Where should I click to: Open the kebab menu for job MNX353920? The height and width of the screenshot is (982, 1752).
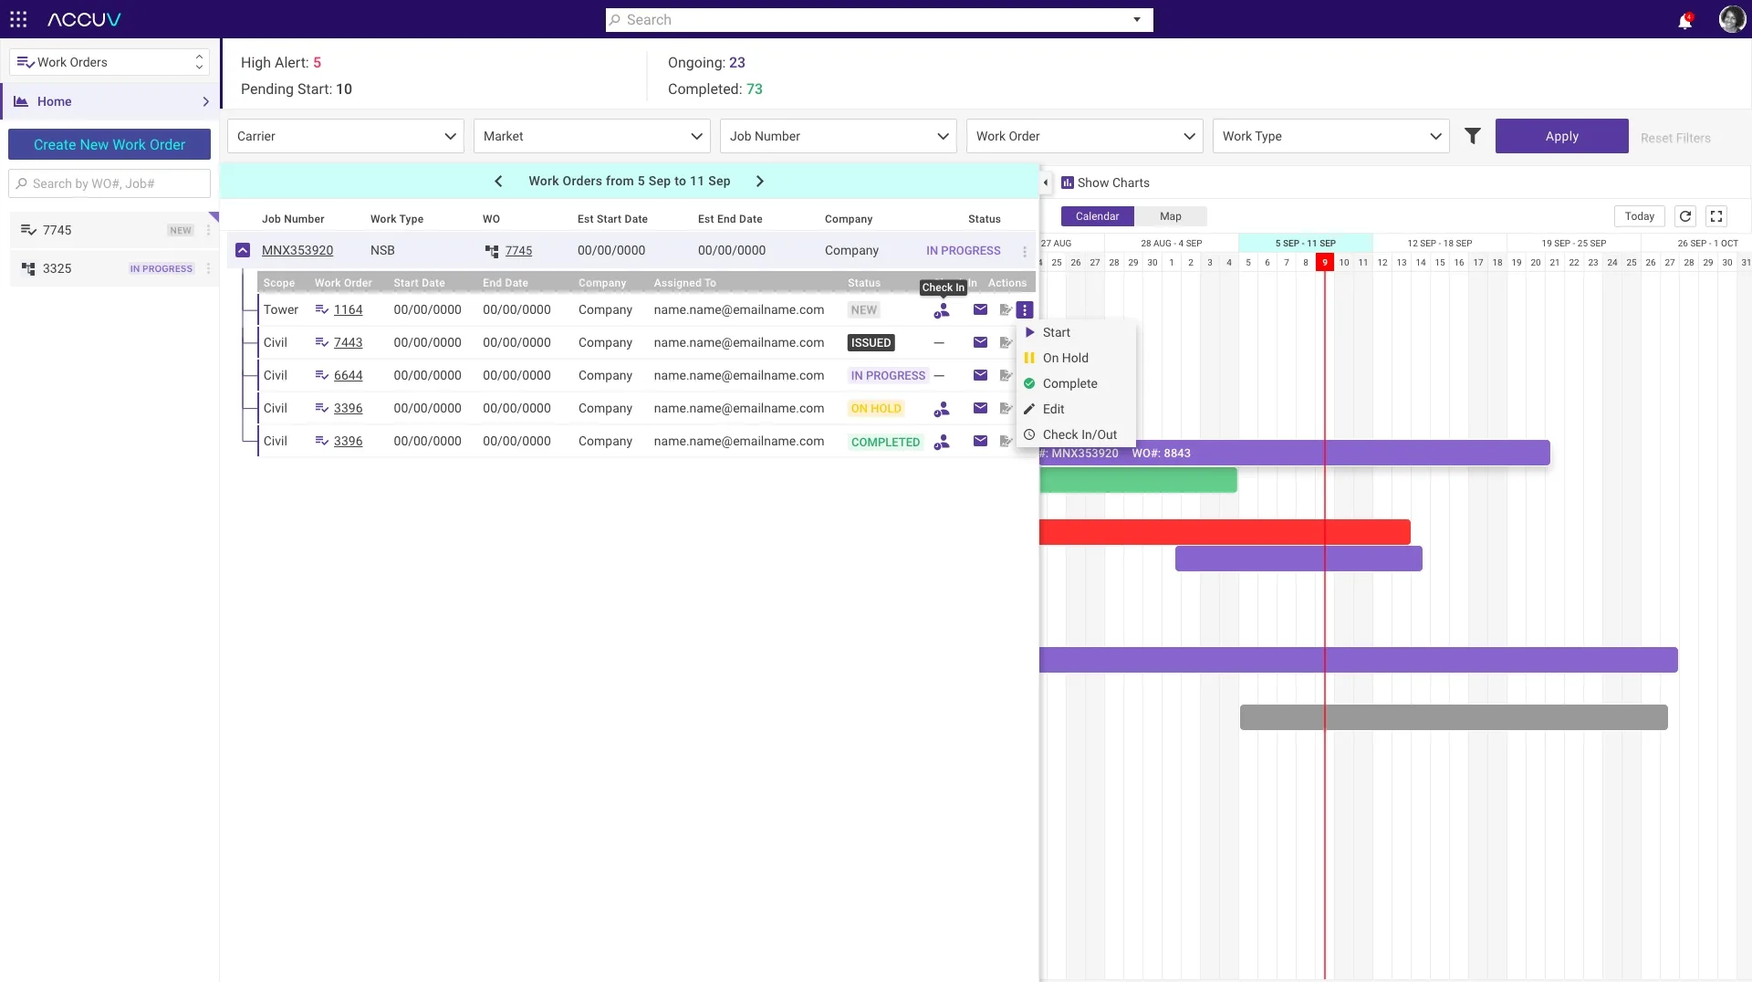point(1025,251)
